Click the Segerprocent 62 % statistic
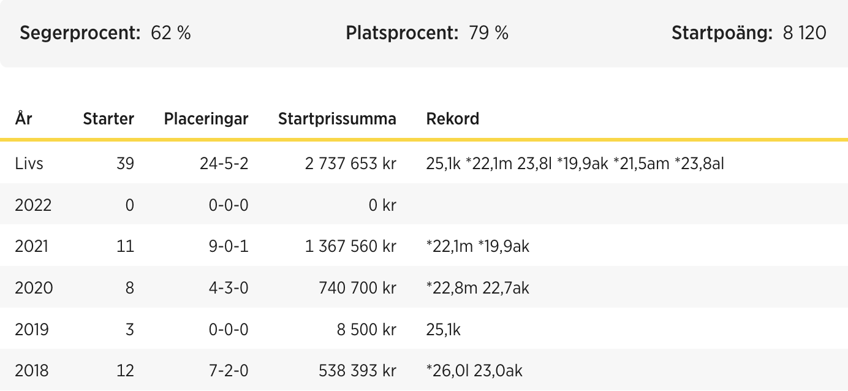This screenshot has height=391, width=848. coord(105,33)
